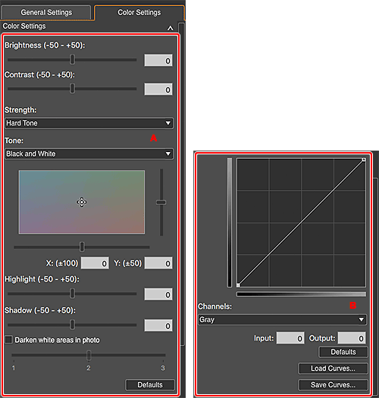Viewport: 379px width, 398px height.
Task: Click the Defaults button in the curves panel
Action: pyautogui.click(x=343, y=352)
